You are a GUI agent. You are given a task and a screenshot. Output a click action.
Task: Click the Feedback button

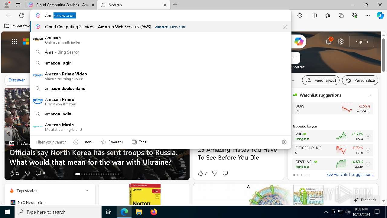[x=365, y=200]
